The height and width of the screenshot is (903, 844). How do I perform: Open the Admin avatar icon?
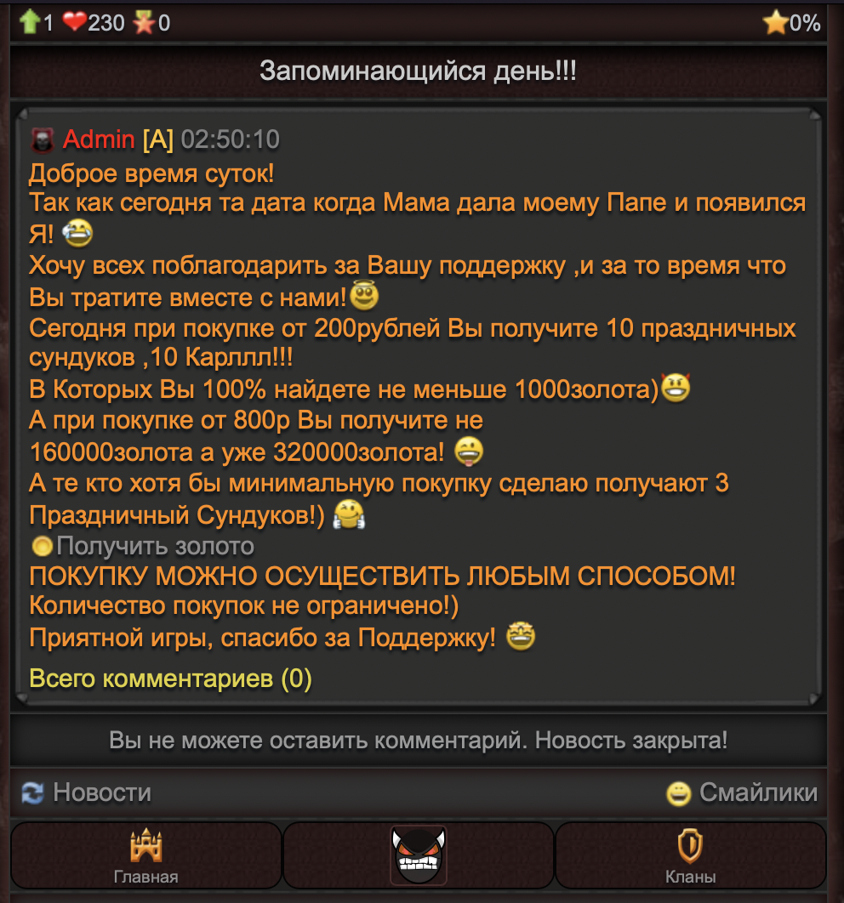click(x=42, y=140)
